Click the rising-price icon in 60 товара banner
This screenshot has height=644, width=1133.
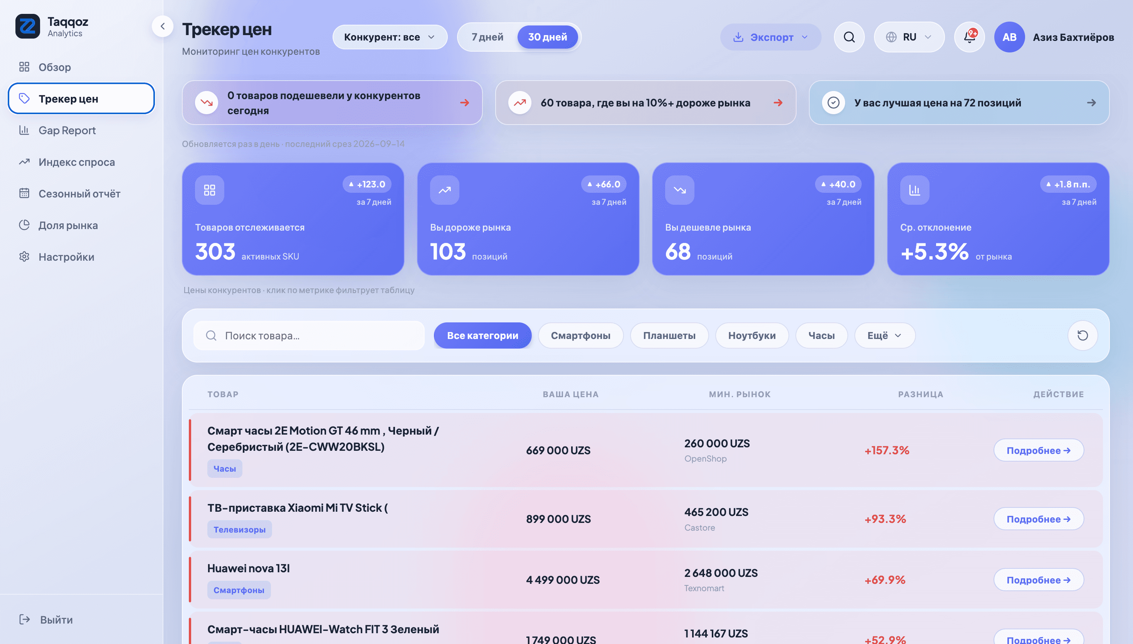pos(519,103)
